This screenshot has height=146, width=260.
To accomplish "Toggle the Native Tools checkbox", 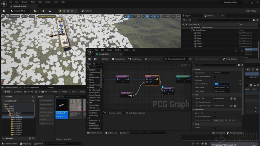I will [215, 113].
